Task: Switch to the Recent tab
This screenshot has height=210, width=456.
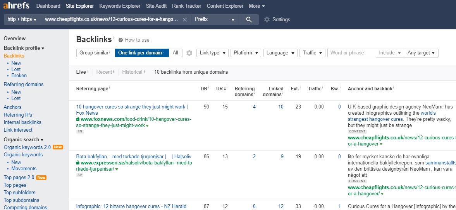Action: point(104,72)
